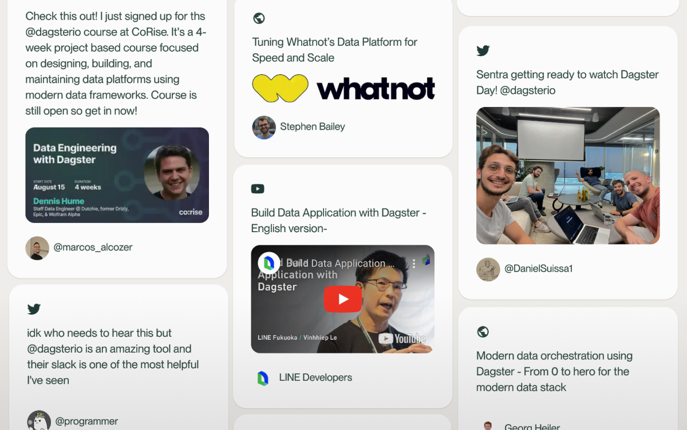Open the video's three-dot options menu
This screenshot has height=430, width=687.
413,264
